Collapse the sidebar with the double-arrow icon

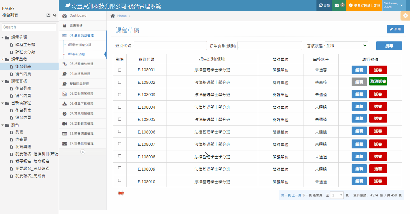83,152
